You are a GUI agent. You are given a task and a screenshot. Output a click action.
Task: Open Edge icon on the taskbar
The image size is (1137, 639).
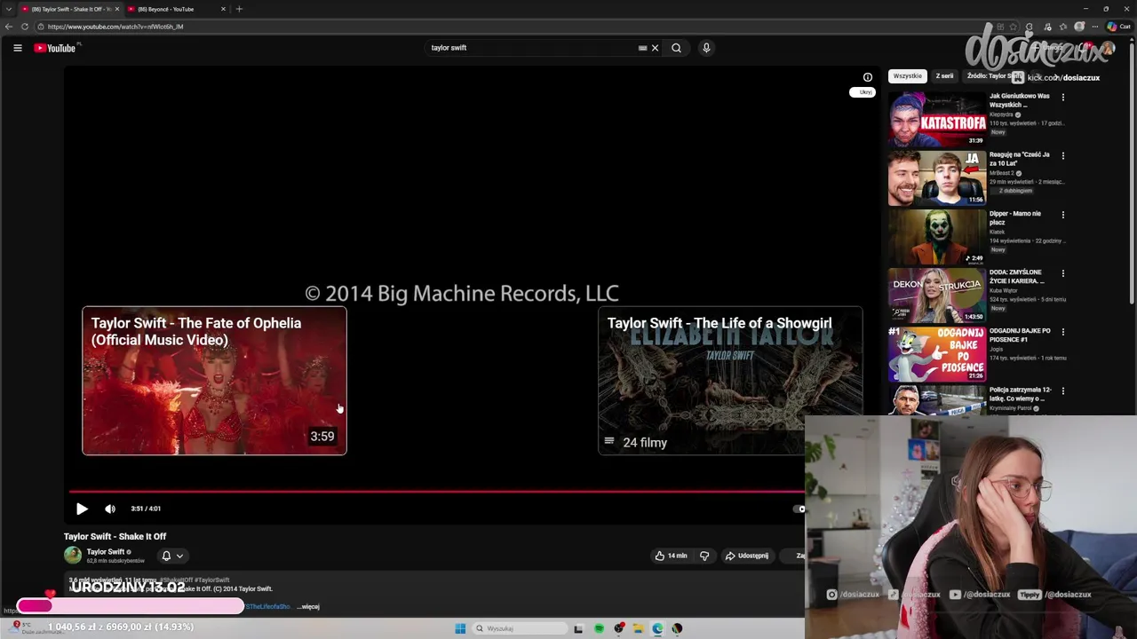tap(657, 628)
